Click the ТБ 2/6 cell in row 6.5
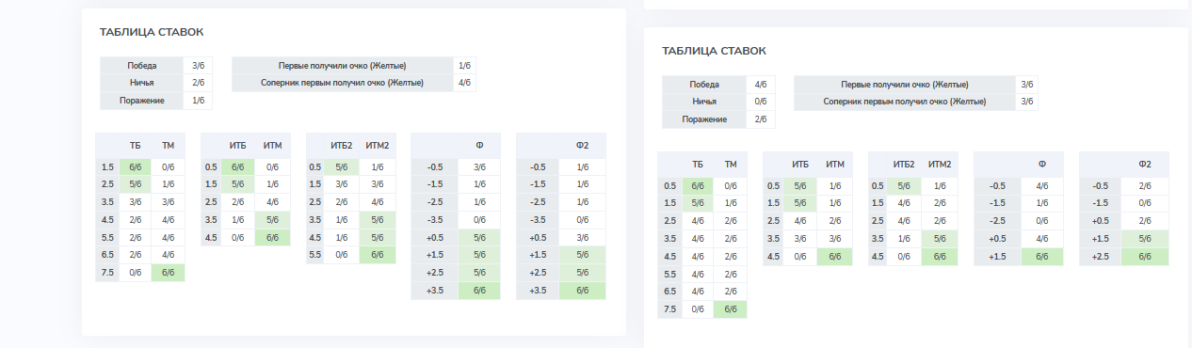Viewport: 1192px width, 348px height. [x=136, y=255]
